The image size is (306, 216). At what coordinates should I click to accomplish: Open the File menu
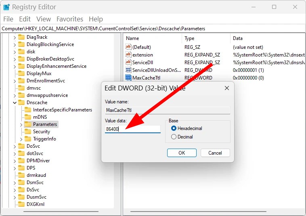[x=8, y=19]
